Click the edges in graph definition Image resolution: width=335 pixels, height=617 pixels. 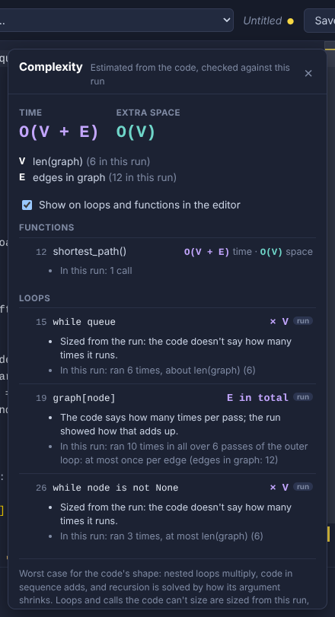(97, 177)
